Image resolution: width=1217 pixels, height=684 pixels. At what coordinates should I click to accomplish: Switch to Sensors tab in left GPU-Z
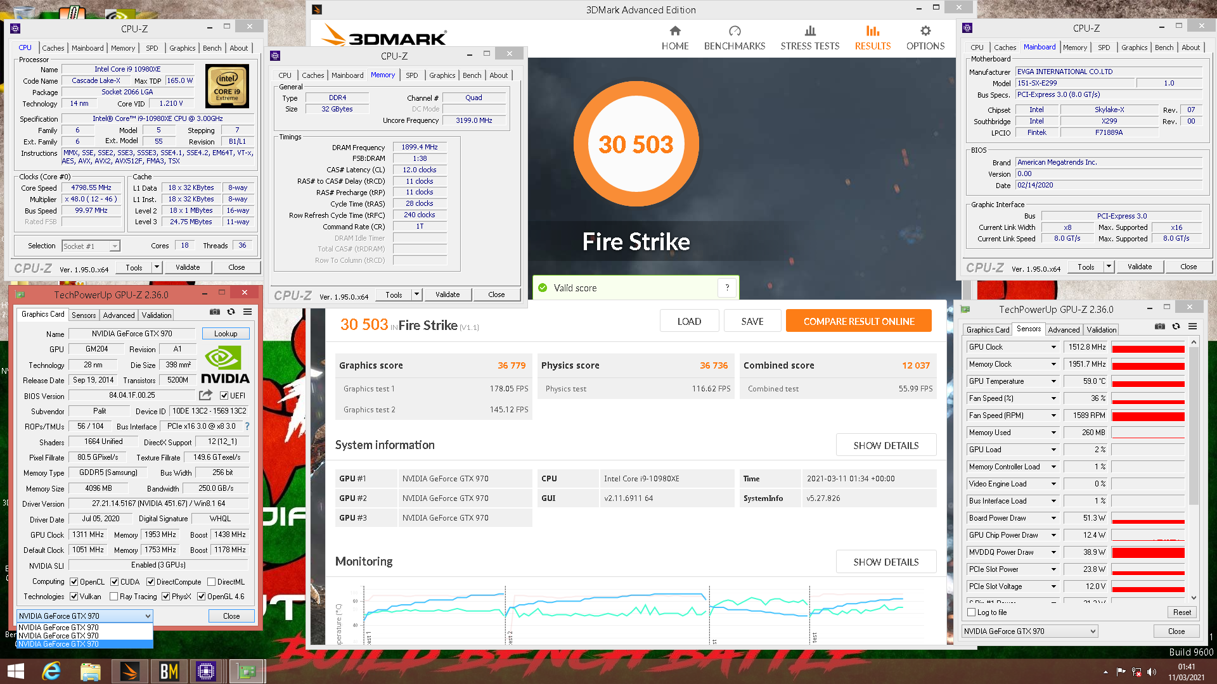pos(84,315)
